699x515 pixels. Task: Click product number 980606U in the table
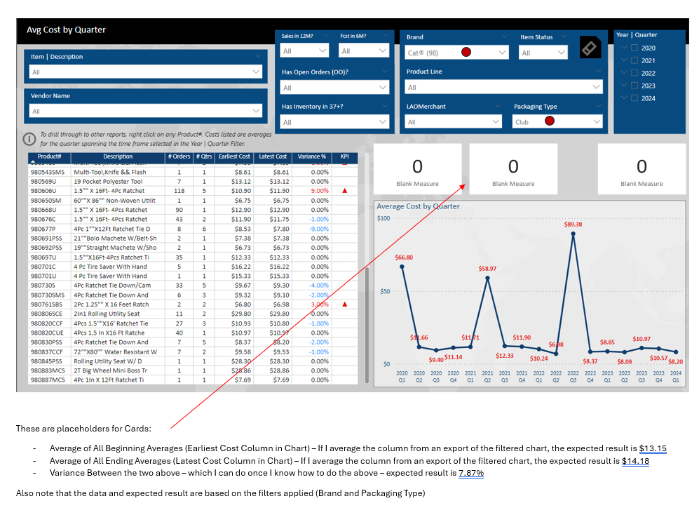pyautogui.click(x=43, y=191)
